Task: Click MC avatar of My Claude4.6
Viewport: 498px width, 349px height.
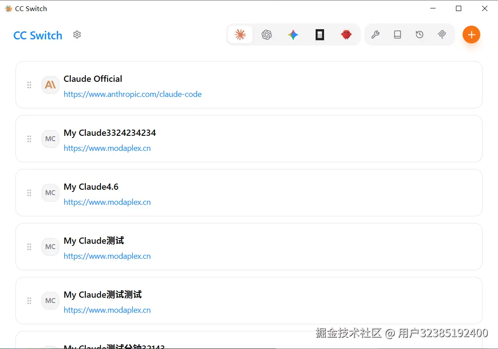Action: 50,192
